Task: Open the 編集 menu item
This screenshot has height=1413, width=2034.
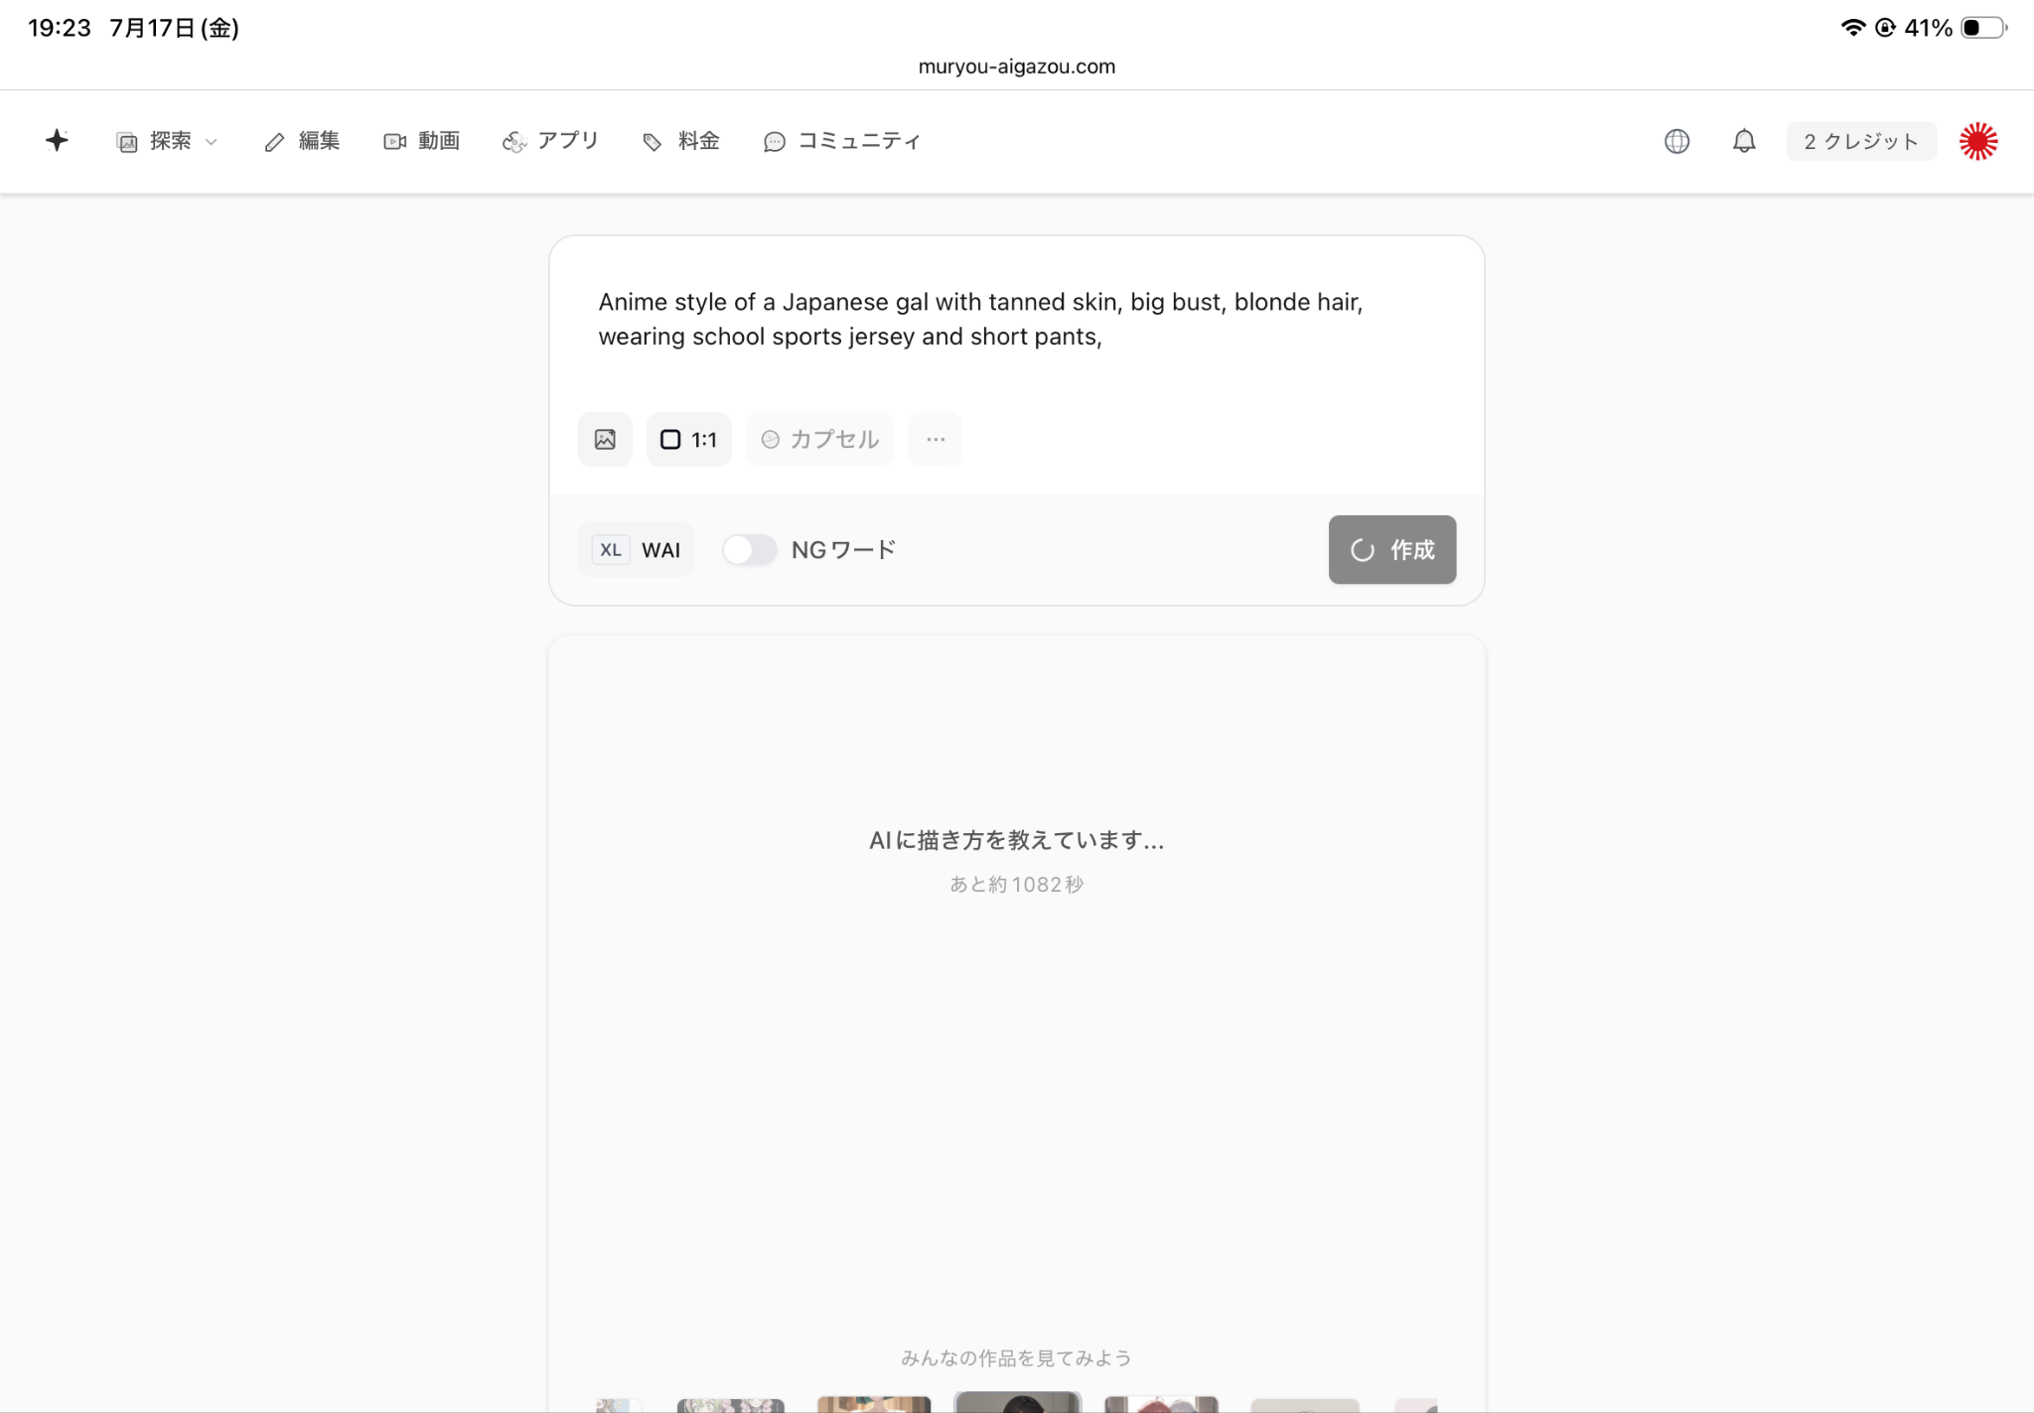Action: (302, 141)
